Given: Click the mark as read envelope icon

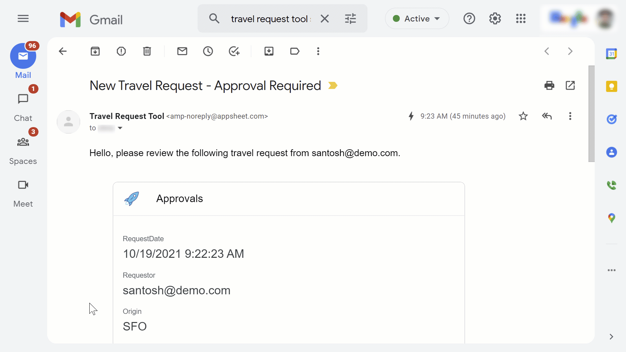Looking at the screenshot, I should [182, 51].
